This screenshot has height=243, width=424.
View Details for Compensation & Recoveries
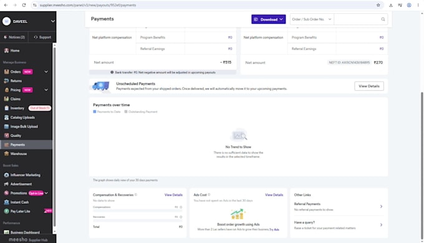173,195
